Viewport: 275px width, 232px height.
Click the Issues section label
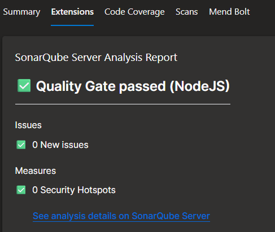(28, 125)
